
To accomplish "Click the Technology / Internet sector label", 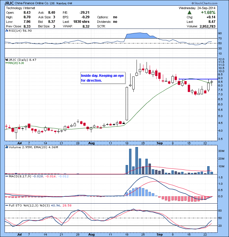I will click(20, 8).
